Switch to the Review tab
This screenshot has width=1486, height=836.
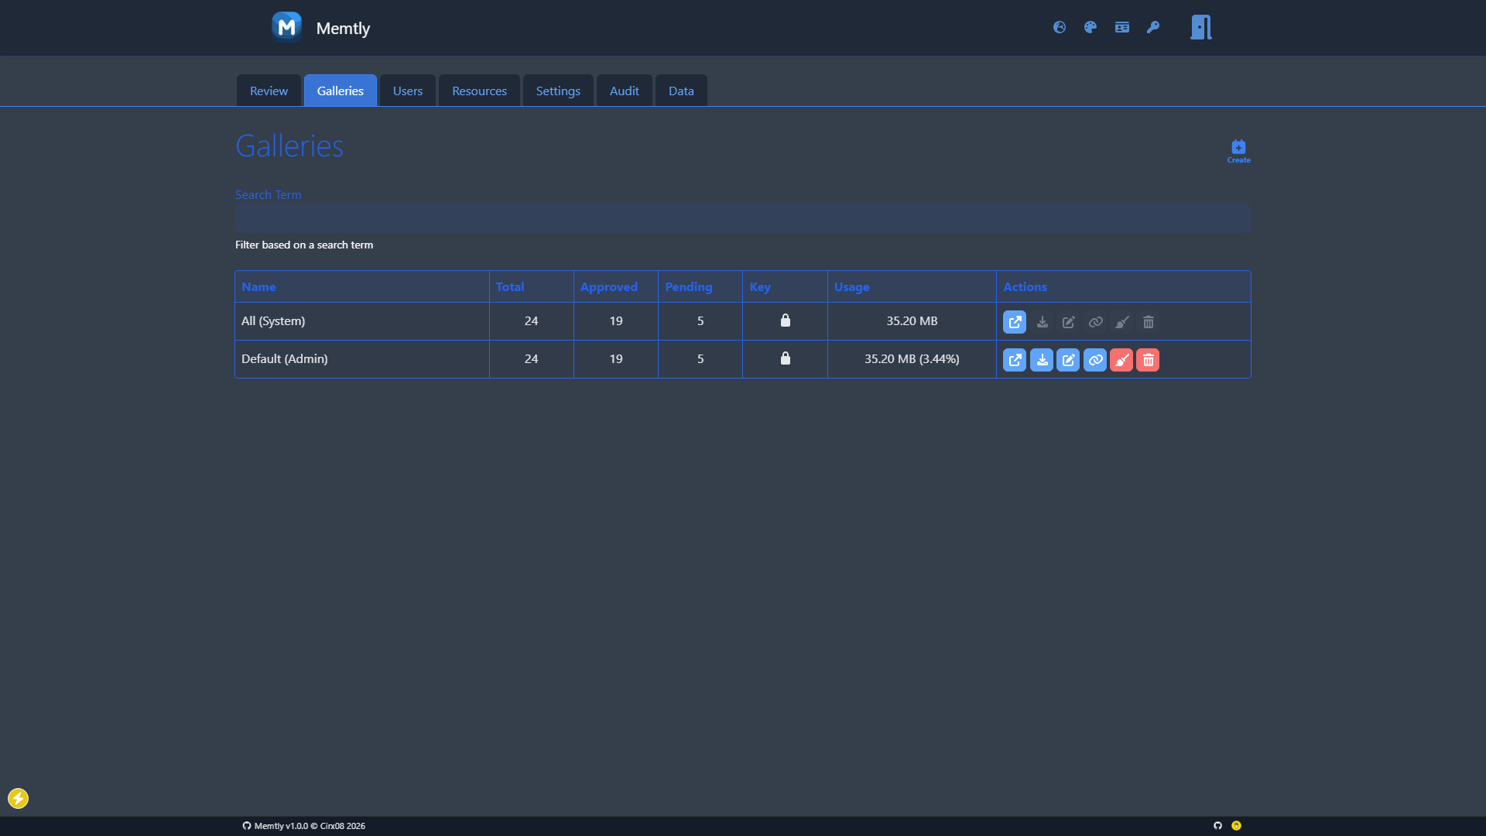[269, 91]
